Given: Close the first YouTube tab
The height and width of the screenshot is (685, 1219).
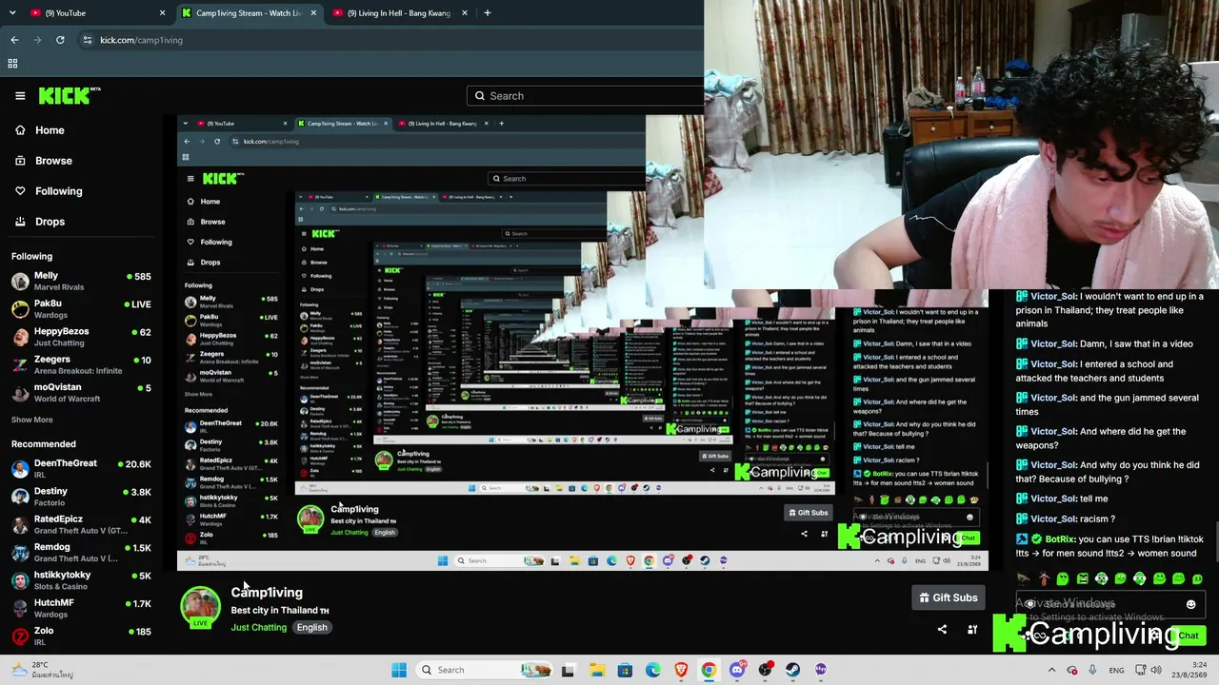Looking at the screenshot, I should pos(162,13).
